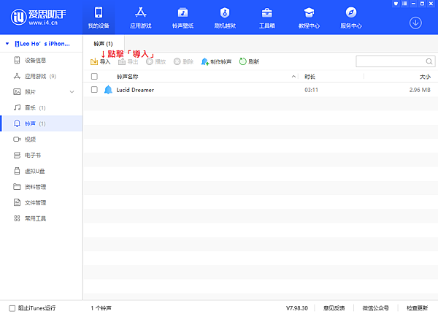
Task: Switch to the 铃声 (1) tab
Action: tap(103, 44)
